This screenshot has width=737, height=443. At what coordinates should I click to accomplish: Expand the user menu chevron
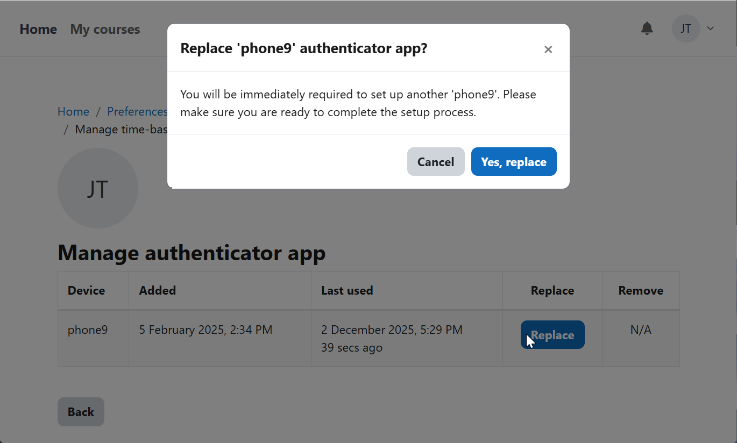[710, 28]
